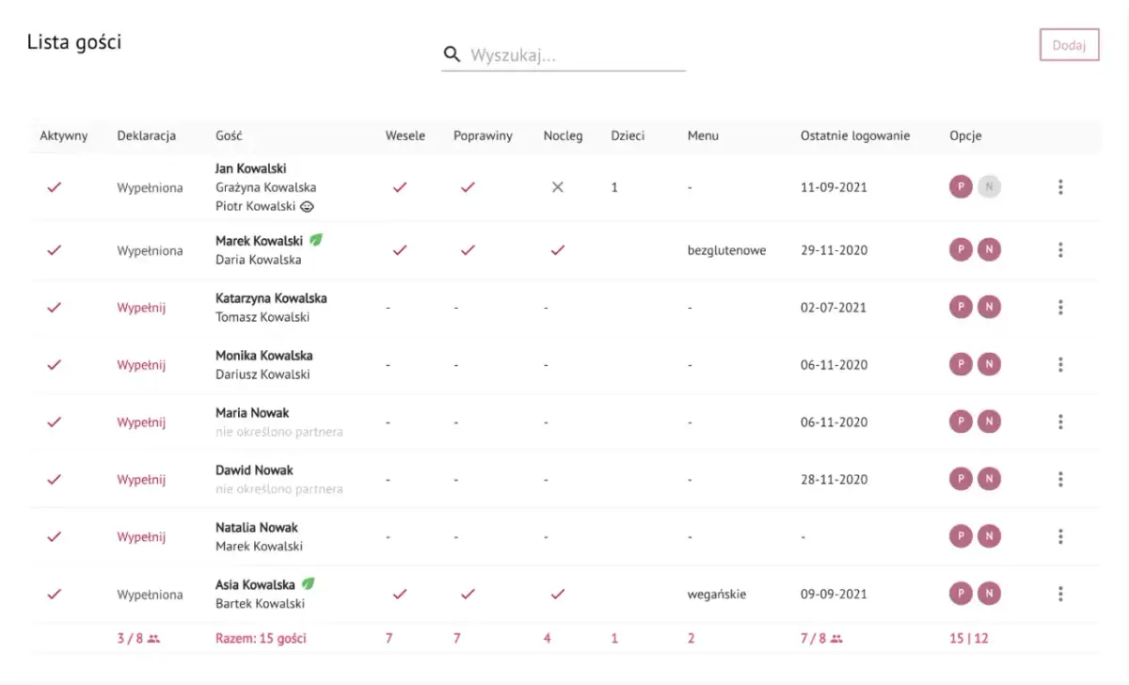Viewport: 1129px width, 685px height.
Task: Open three-dot options menu for Asia Kowalska
Action: [1060, 594]
